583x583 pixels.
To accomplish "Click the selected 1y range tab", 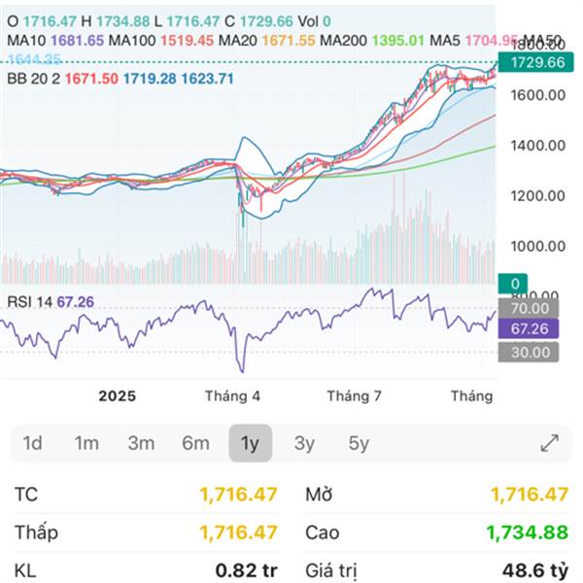I will click(x=250, y=443).
